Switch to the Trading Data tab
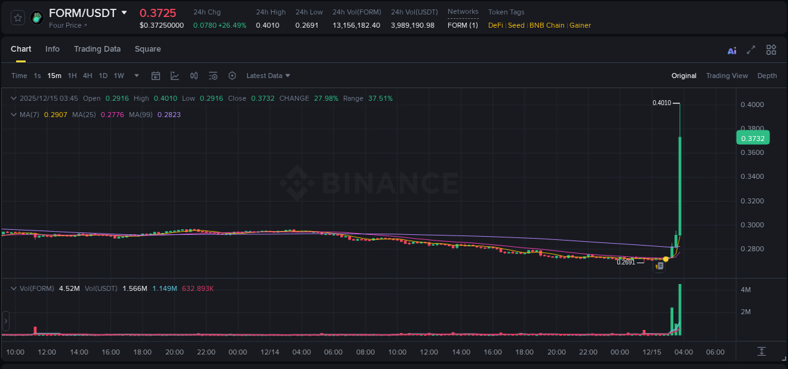Image resolution: width=788 pixels, height=369 pixels. tap(97, 49)
